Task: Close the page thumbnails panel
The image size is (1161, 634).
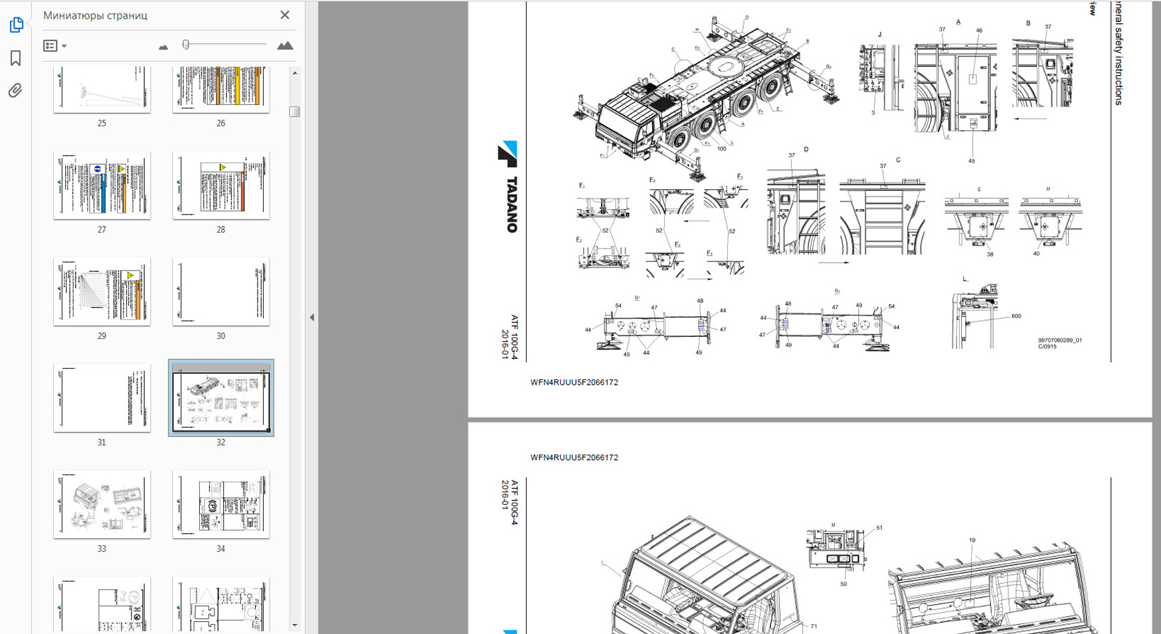Action: (285, 15)
